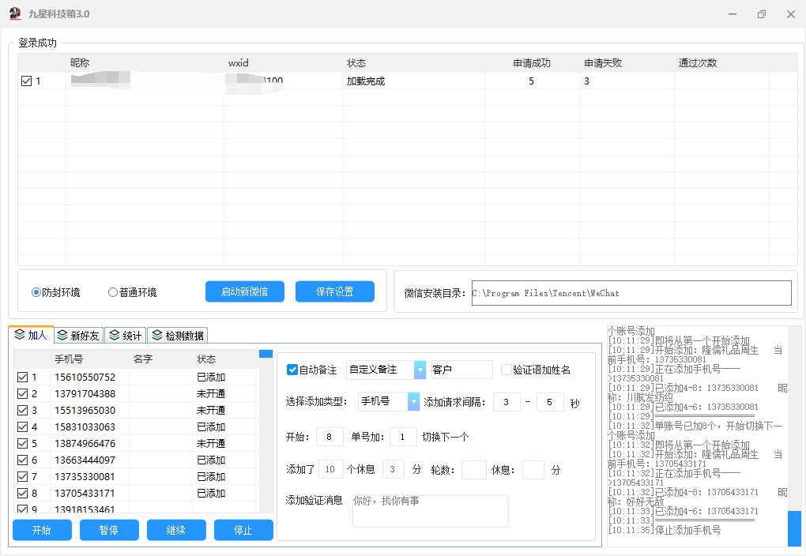Click the 暂停 button
This screenshot has width=806, height=556.
click(109, 530)
